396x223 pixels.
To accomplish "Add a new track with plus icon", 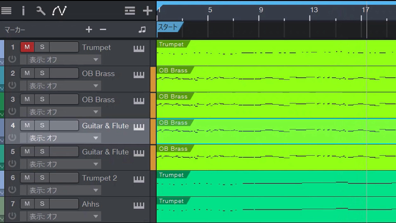I will tap(148, 11).
